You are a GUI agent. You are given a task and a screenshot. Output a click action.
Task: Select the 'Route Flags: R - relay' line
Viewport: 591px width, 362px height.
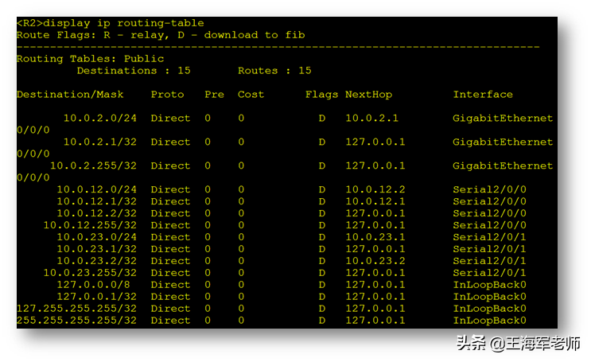(161, 35)
